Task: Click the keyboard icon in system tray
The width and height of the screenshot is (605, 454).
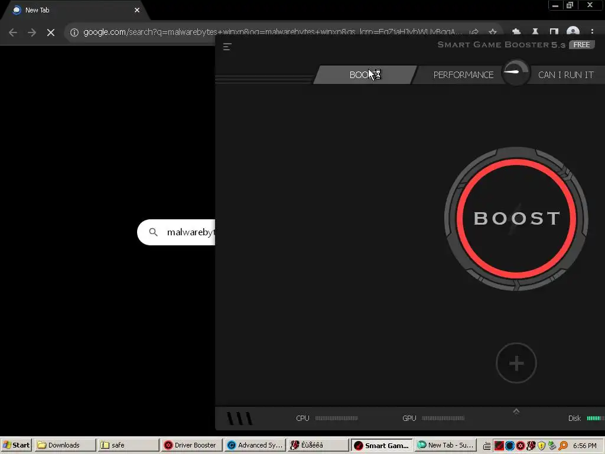Action: (487, 446)
